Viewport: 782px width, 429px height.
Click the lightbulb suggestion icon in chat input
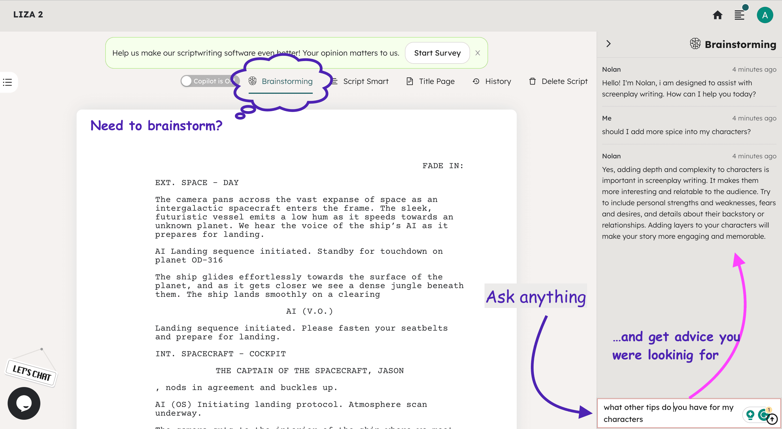[750, 415]
